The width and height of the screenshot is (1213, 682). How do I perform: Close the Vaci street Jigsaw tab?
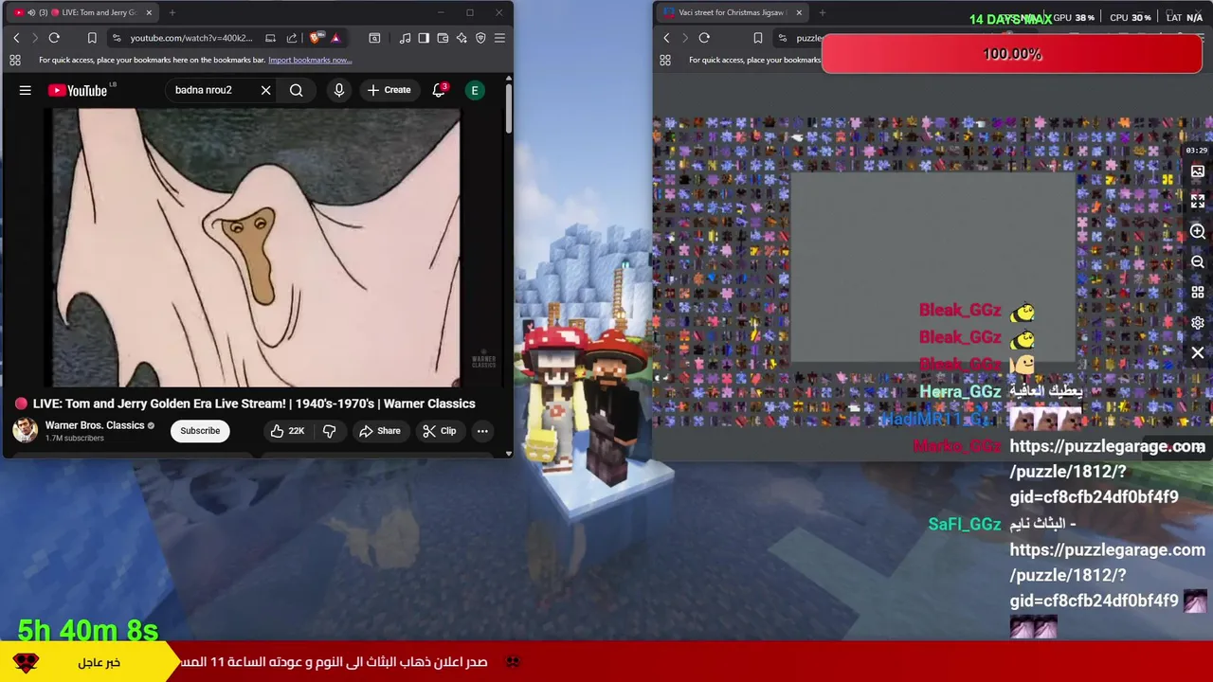click(x=799, y=12)
